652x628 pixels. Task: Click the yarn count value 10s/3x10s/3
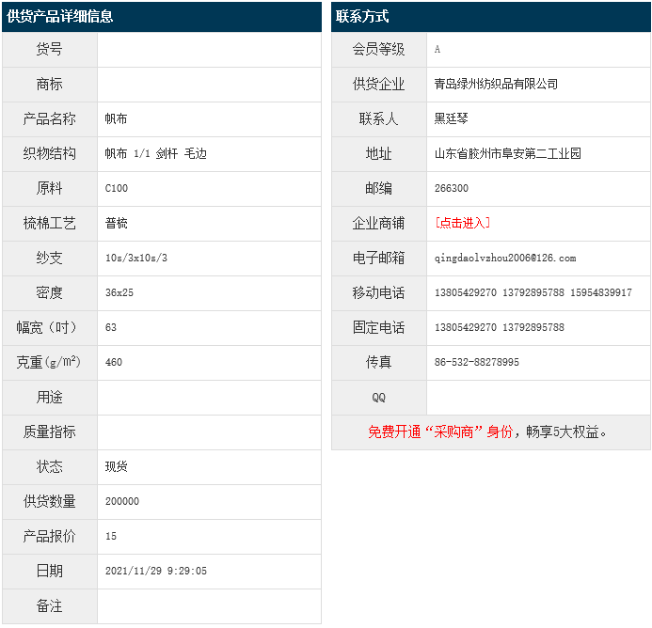(135, 258)
